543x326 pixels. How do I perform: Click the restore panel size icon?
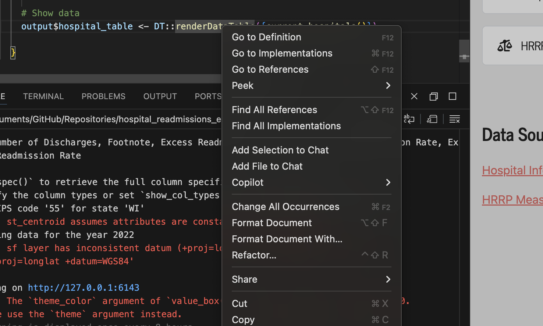434,96
